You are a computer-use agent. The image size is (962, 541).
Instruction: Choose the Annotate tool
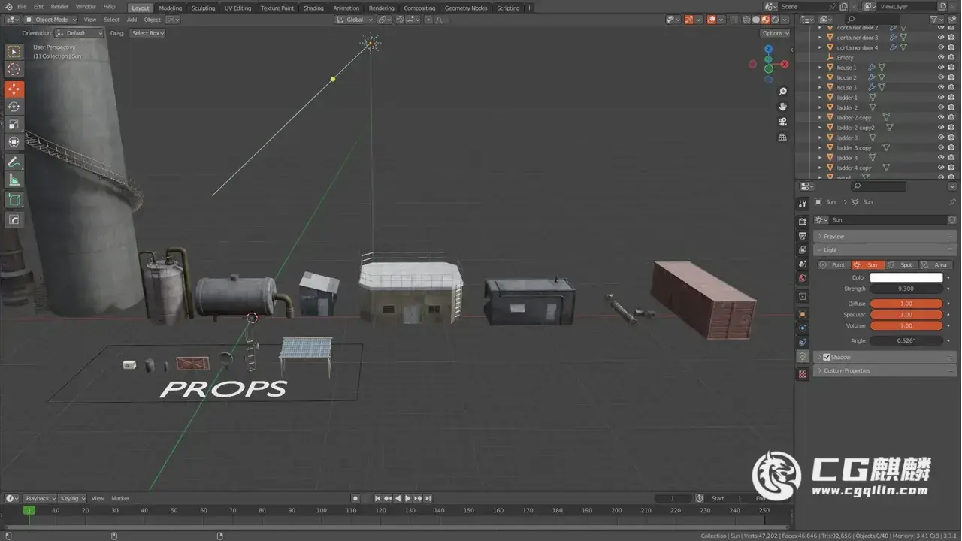click(14, 162)
